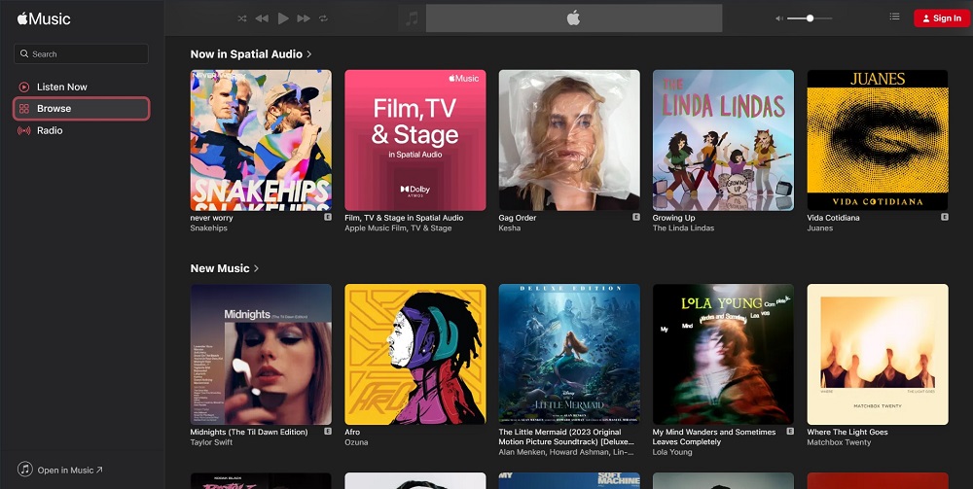Open Ozuna Afro album cover
Image resolution: width=973 pixels, height=489 pixels.
click(x=415, y=355)
